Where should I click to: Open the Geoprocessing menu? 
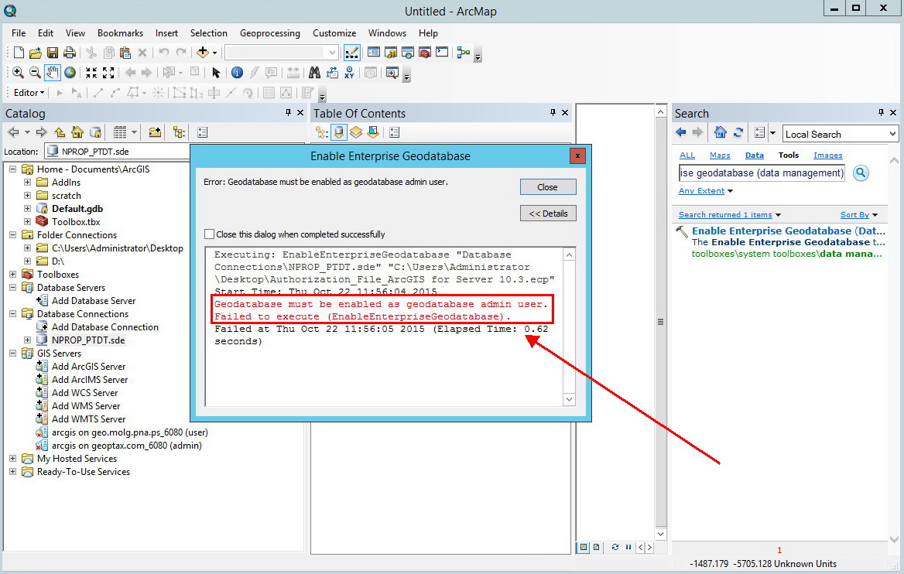coord(270,32)
